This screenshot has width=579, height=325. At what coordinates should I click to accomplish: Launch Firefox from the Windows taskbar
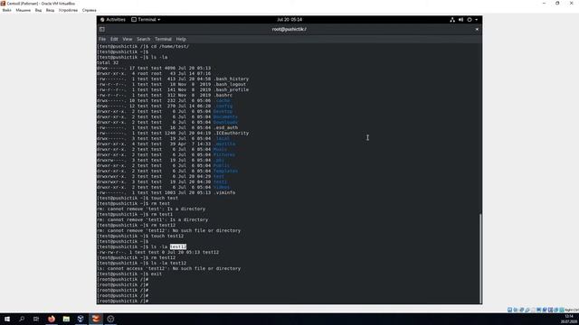52,319
